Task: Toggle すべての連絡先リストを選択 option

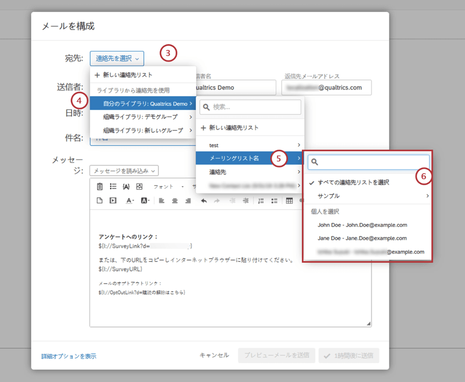Action: 367,183
